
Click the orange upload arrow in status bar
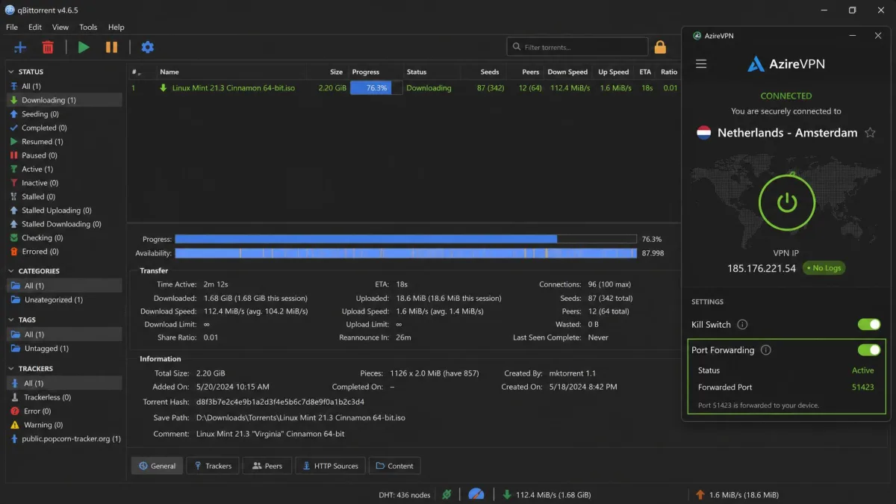(x=700, y=494)
